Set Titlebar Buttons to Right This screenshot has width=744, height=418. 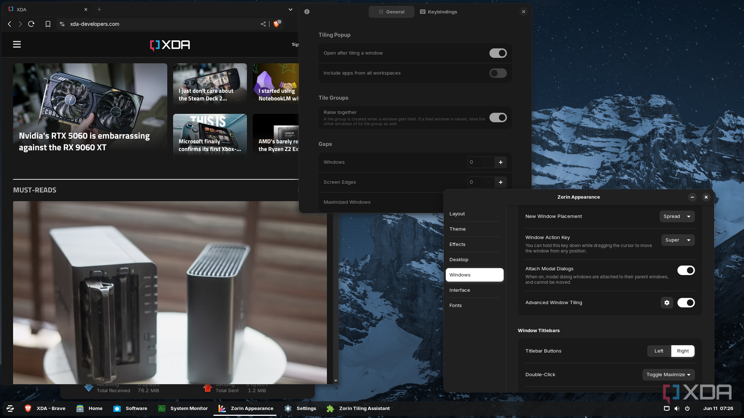[x=683, y=351]
